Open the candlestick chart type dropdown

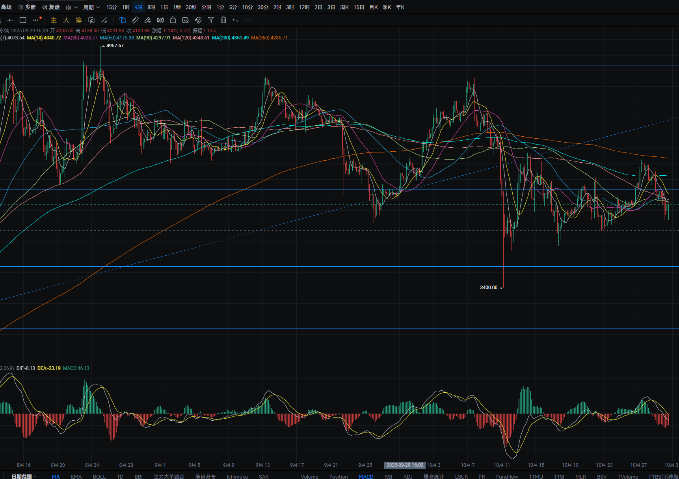pos(71,7)
